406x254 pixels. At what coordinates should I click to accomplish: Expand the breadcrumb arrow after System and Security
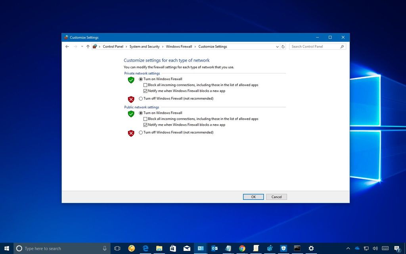click(163, 46)
